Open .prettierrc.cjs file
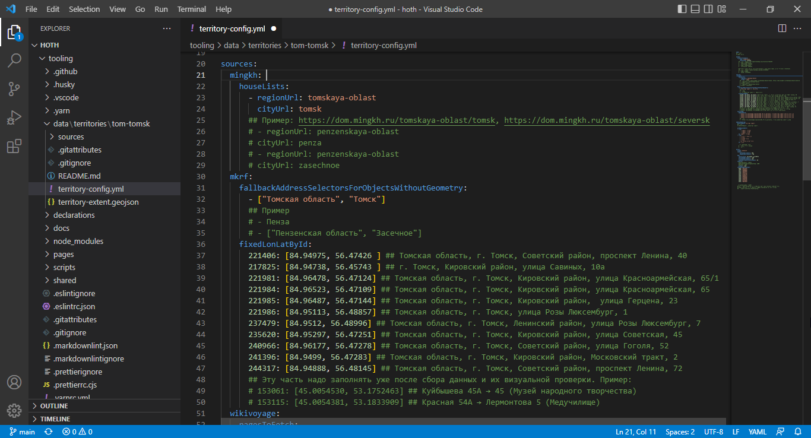 click(x=104, y=385)
